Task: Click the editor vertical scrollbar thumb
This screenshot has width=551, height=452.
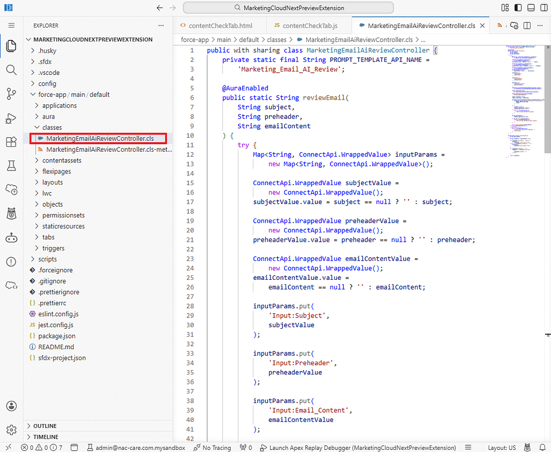Action: click(x=548, y=100)
